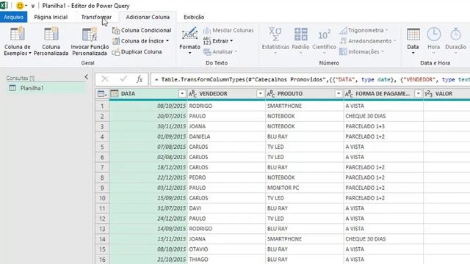470x264 pixels.
Task: Click the MONITOR PC product cell
Action: pos(305,188)
